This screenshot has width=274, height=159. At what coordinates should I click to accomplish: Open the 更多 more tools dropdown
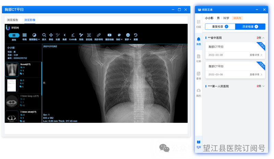coord(128,37)
